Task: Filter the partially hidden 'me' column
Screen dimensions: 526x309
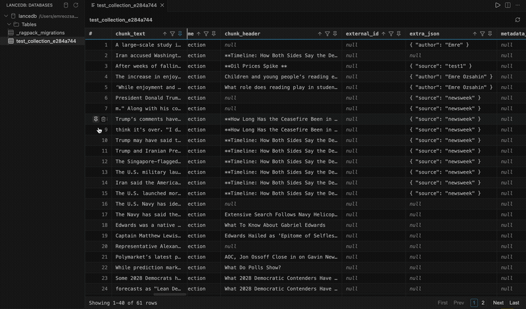Action: 206,34
